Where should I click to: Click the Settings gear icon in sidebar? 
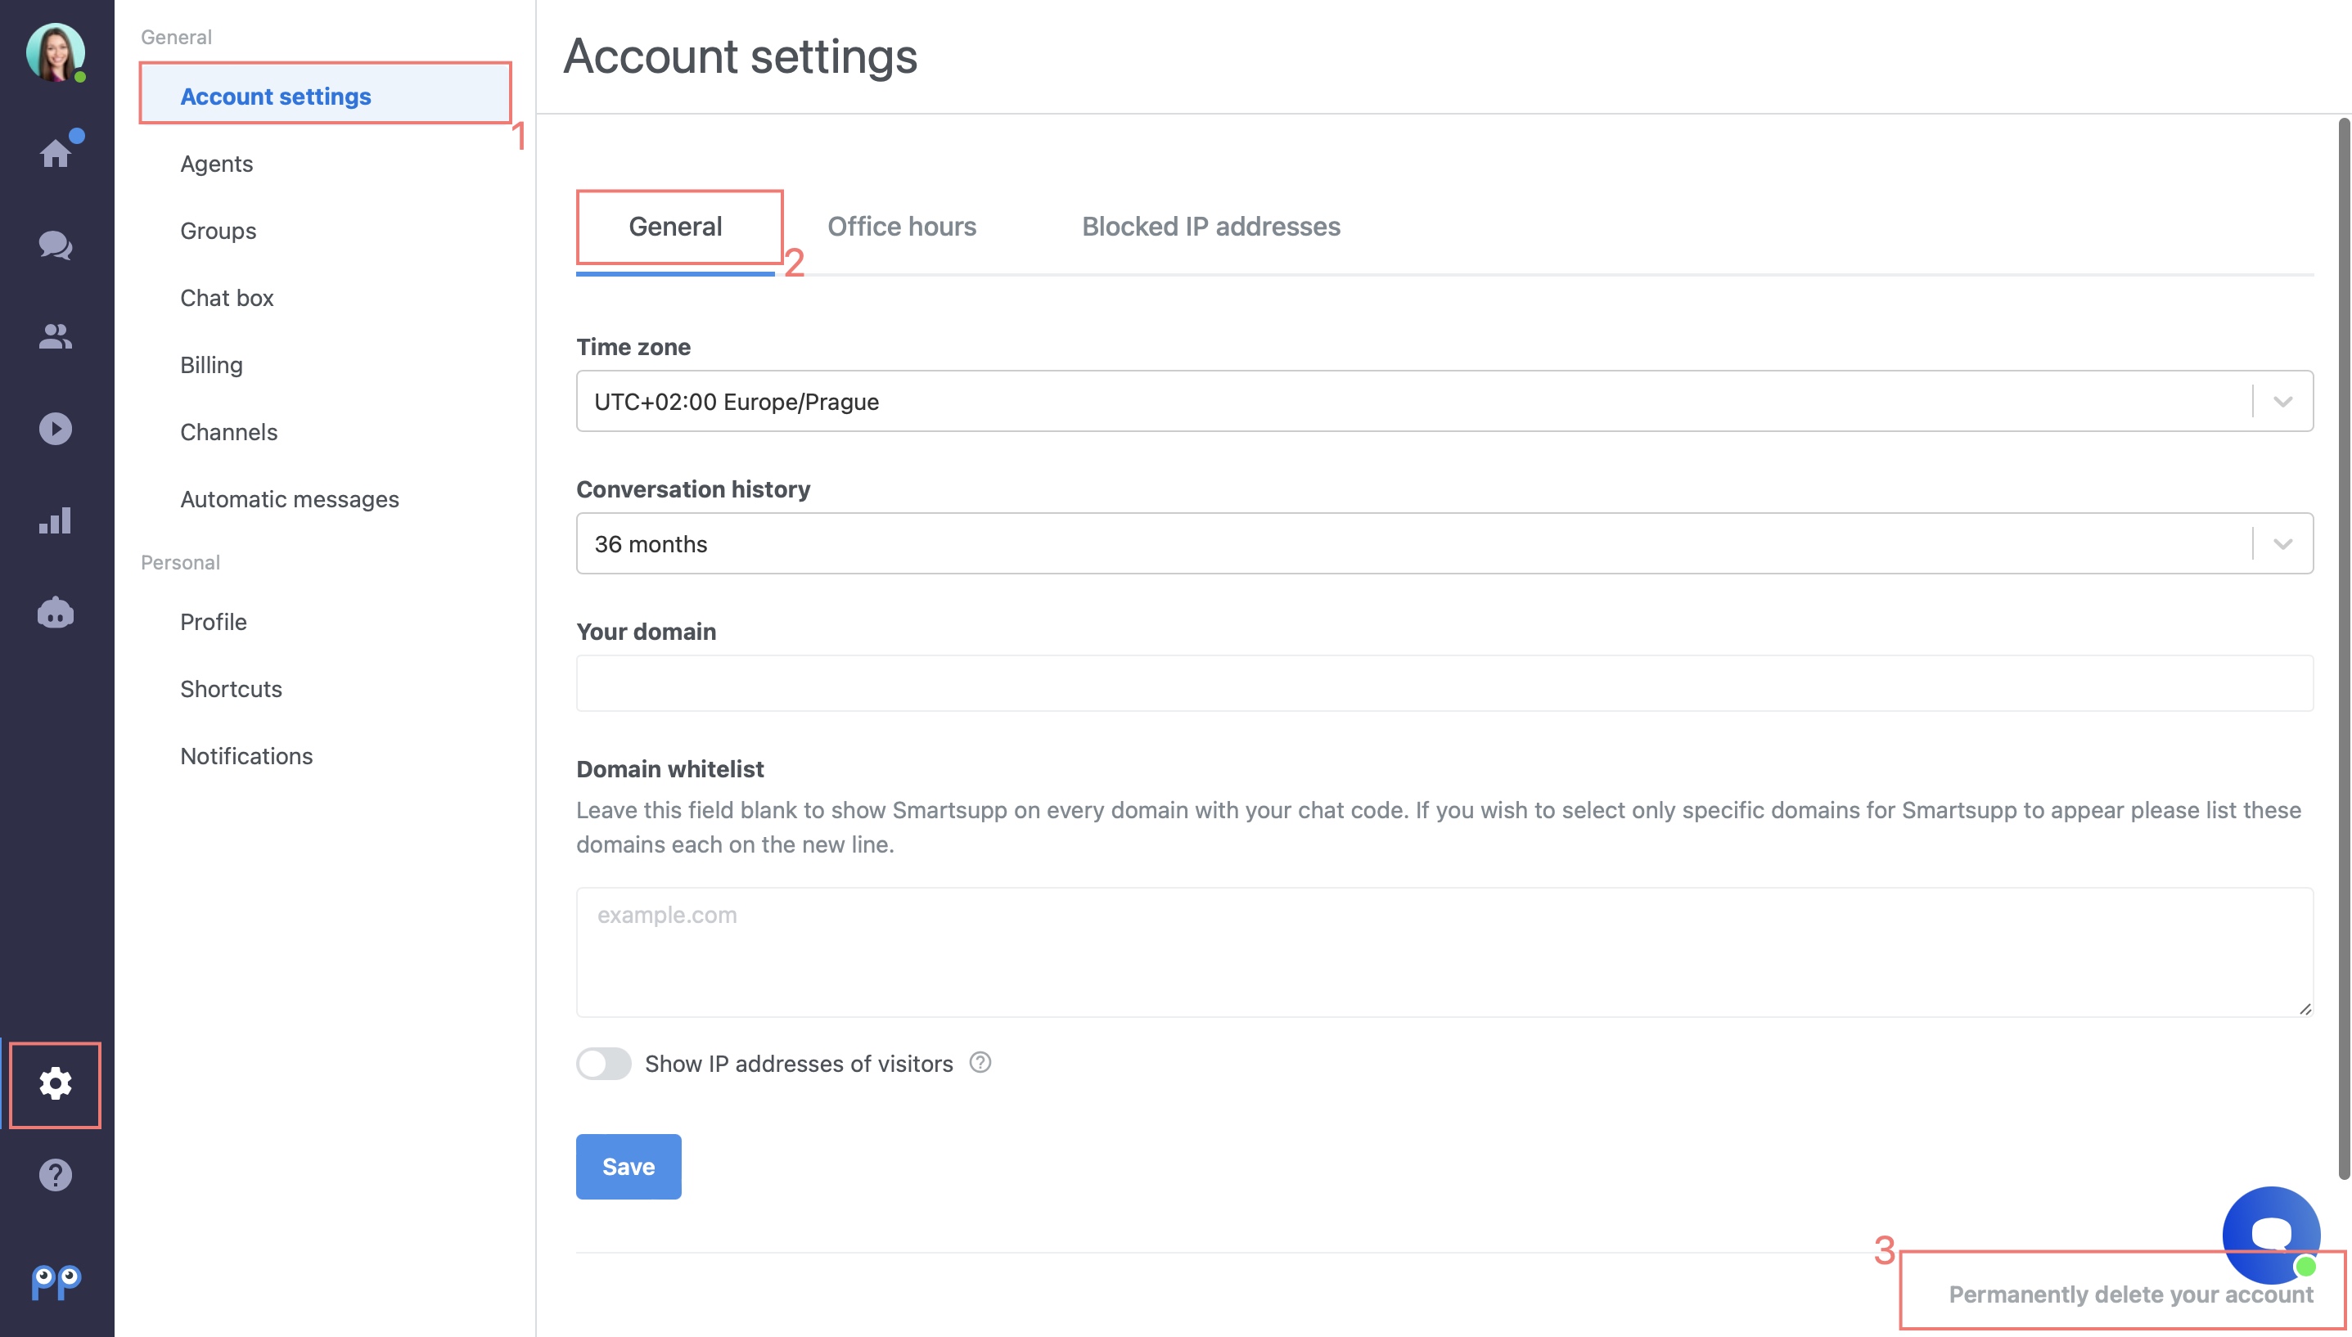[x=56, y=1083]
